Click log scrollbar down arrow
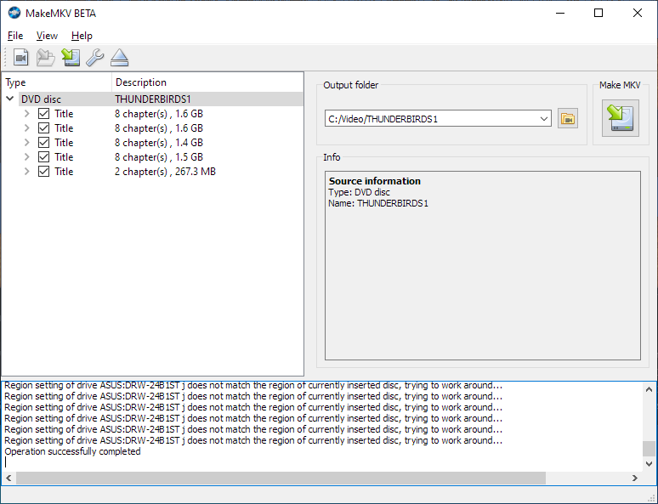The width and height of the screenshot is (658, 504). pyautogui.click(x=649, y=464)
